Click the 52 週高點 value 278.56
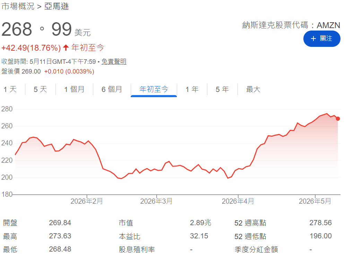The image size is (345, 254). click(x=321, y=223)
